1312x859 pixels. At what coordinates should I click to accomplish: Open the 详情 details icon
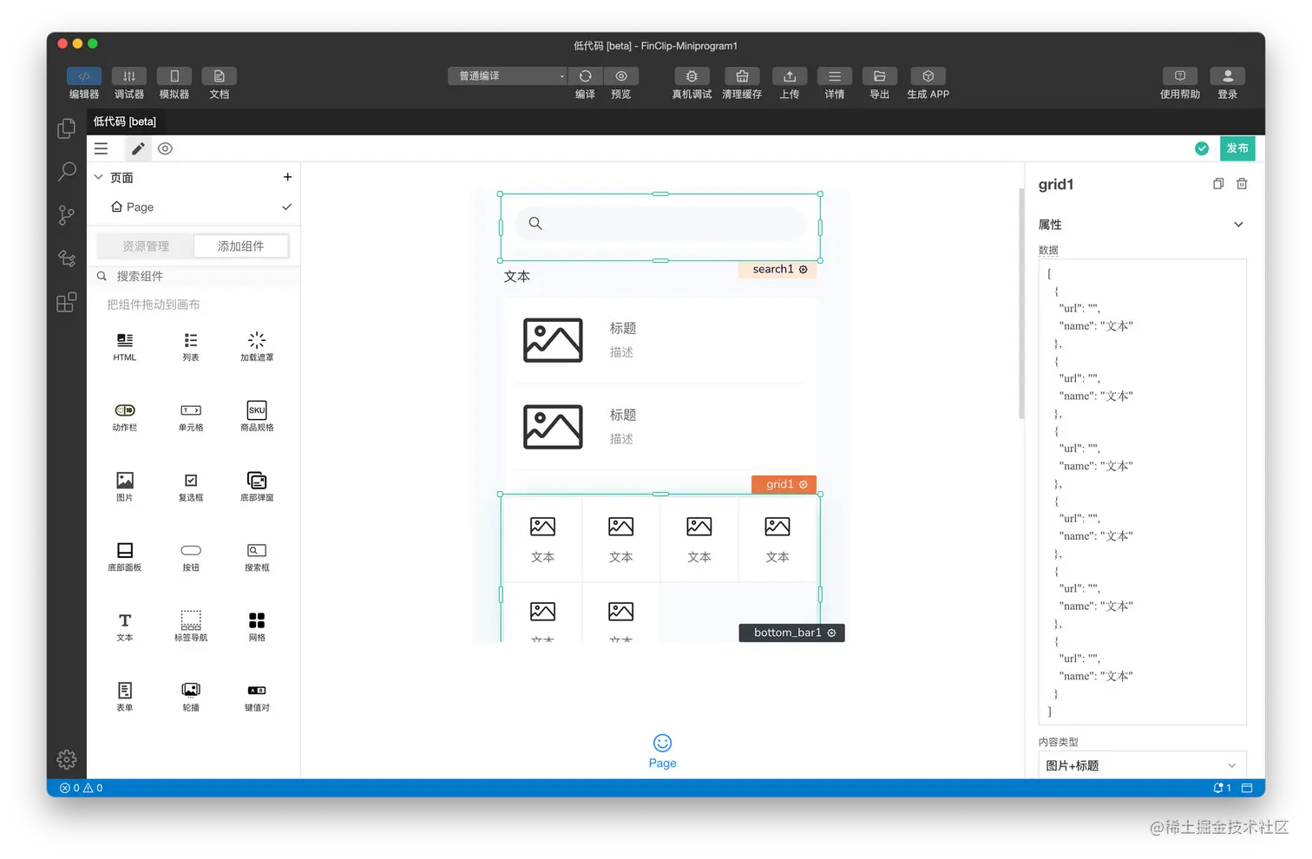coord(835,76)
